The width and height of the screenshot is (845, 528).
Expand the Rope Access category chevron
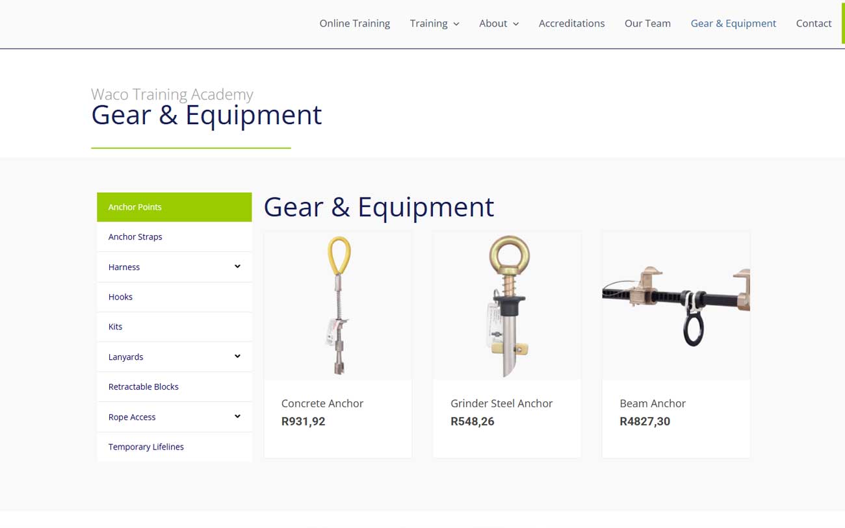(x=237, y=416)
